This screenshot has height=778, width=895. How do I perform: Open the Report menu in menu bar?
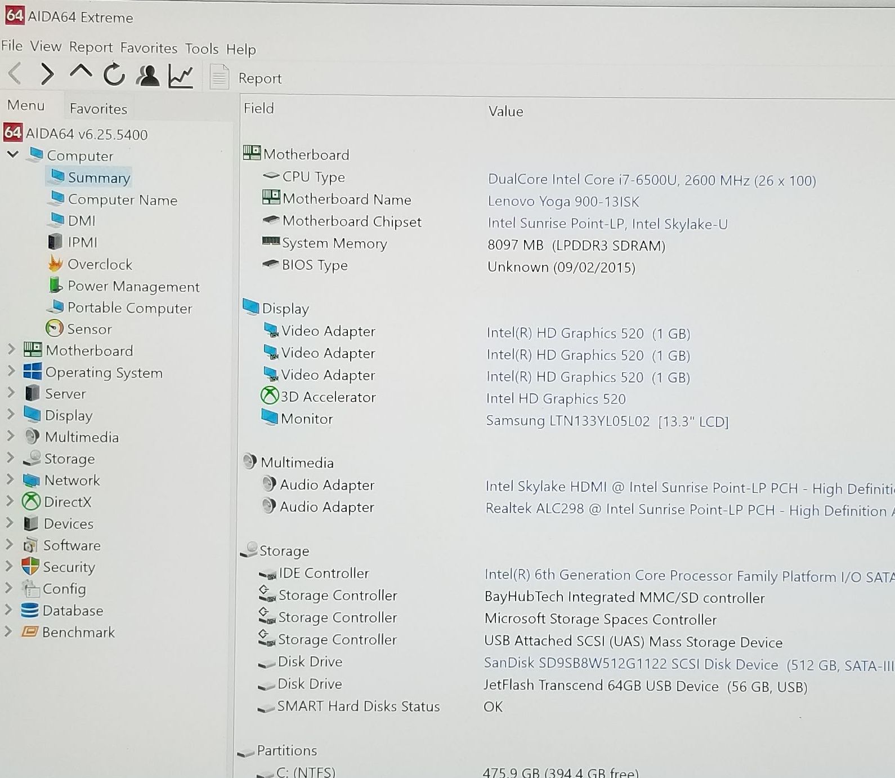click(x=91, y=47)
